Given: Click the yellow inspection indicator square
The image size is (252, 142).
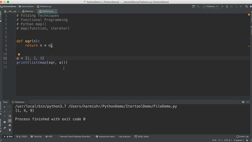Looking at the screenshot, I should [x=249, y=15].
